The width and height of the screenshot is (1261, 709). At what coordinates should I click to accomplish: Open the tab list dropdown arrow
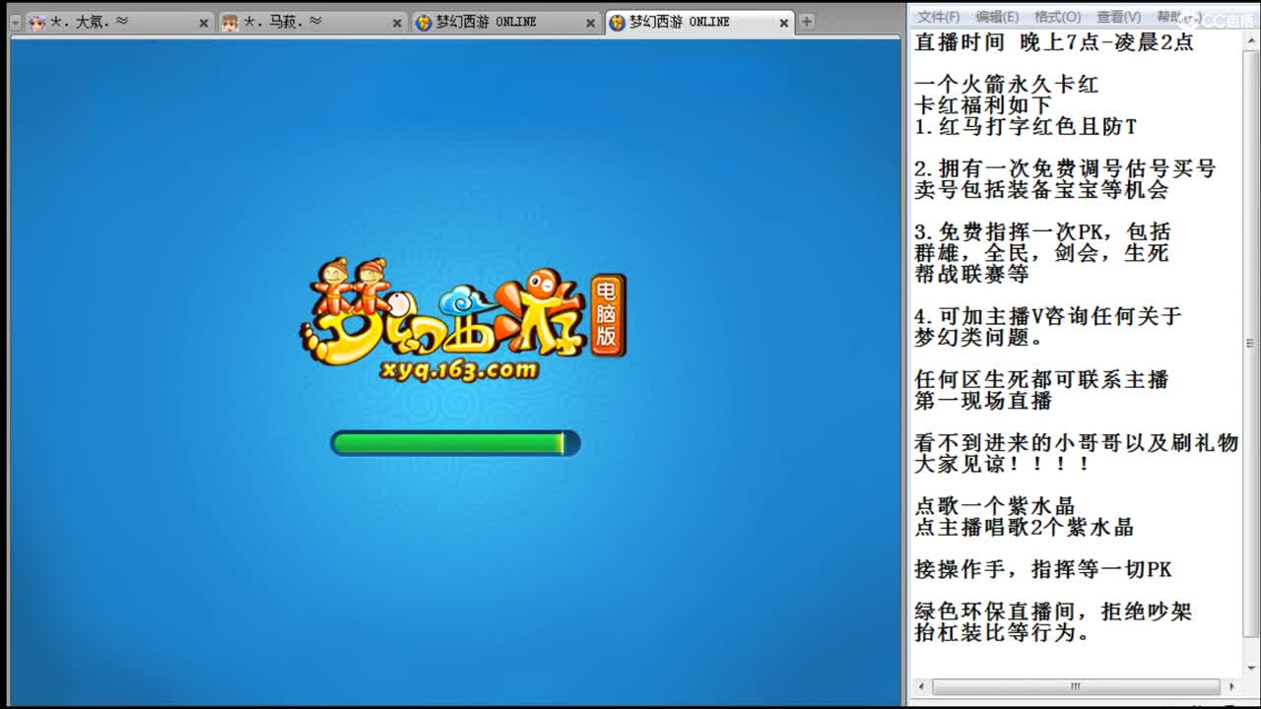(x=15, y=23)
